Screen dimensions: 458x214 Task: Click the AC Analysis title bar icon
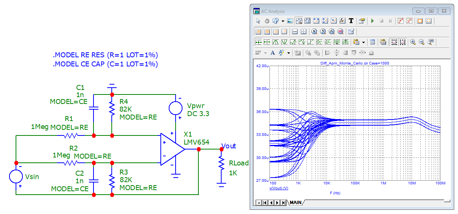click(257, 11)
